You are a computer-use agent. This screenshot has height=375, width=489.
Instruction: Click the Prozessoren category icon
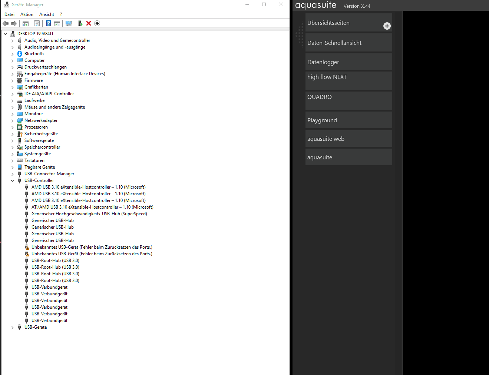(x=20, y=127)
